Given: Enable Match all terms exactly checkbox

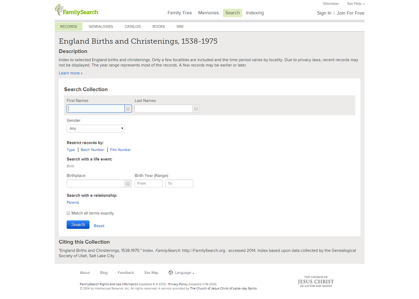Looking at the screenshot, I should pos(68,213).
